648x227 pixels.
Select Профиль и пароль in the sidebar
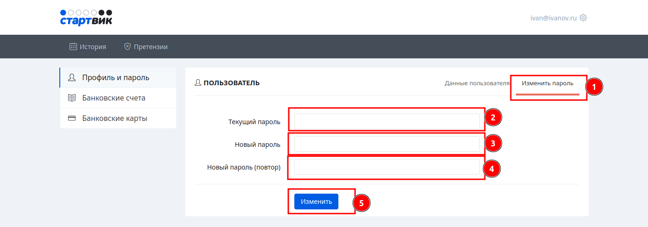click(115, 77)
